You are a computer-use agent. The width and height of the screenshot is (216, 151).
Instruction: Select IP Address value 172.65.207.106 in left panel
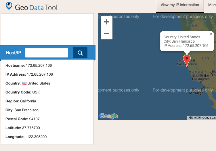click(x=40, y=74)
